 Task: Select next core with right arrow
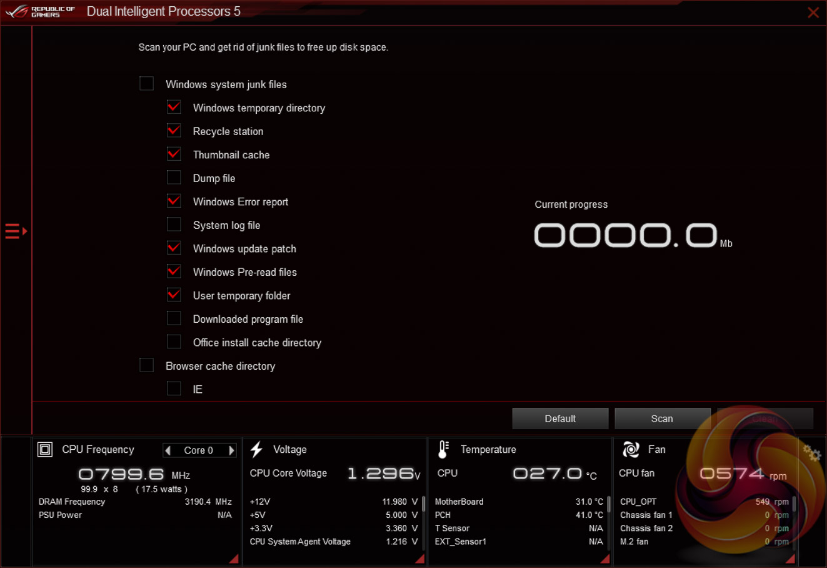coord(231,450)
